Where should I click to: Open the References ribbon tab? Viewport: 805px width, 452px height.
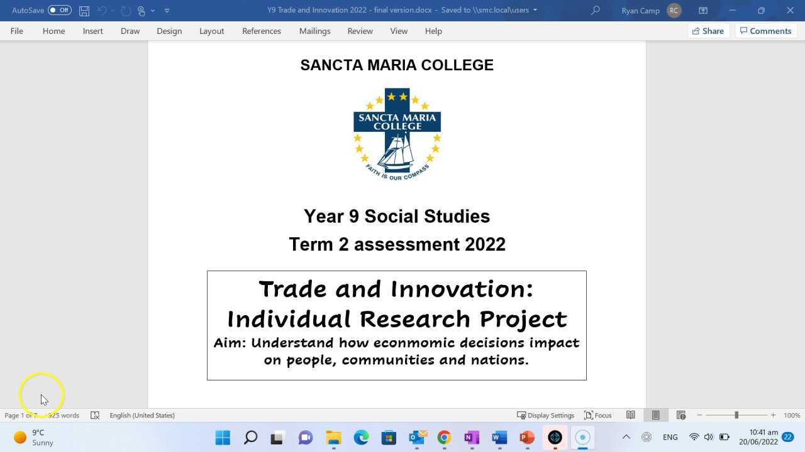click(262, 31)
